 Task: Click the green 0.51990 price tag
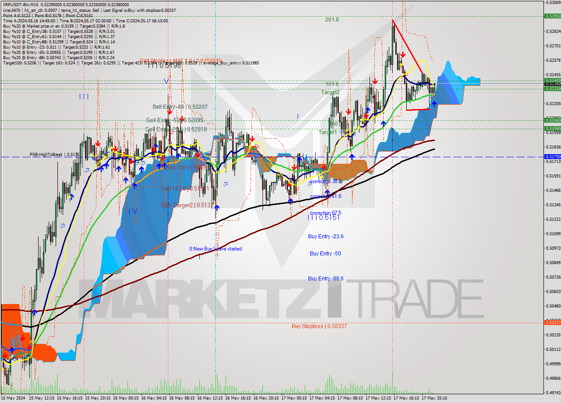552,128
